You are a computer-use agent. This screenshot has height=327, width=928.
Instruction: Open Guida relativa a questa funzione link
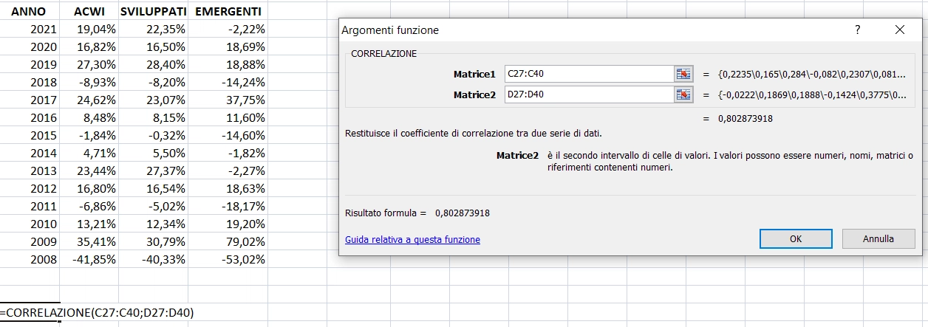412,240
